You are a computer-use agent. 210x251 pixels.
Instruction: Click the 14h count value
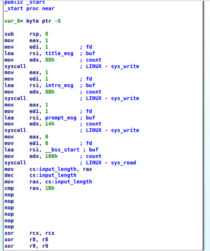50,124
